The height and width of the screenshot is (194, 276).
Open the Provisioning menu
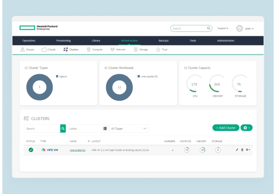[63, 41]
